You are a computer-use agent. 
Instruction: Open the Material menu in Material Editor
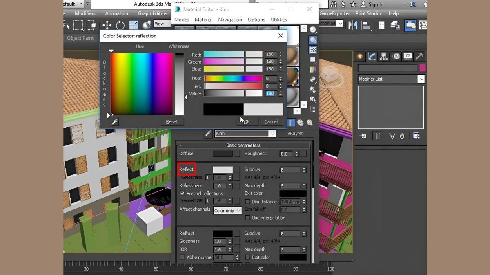203,20
